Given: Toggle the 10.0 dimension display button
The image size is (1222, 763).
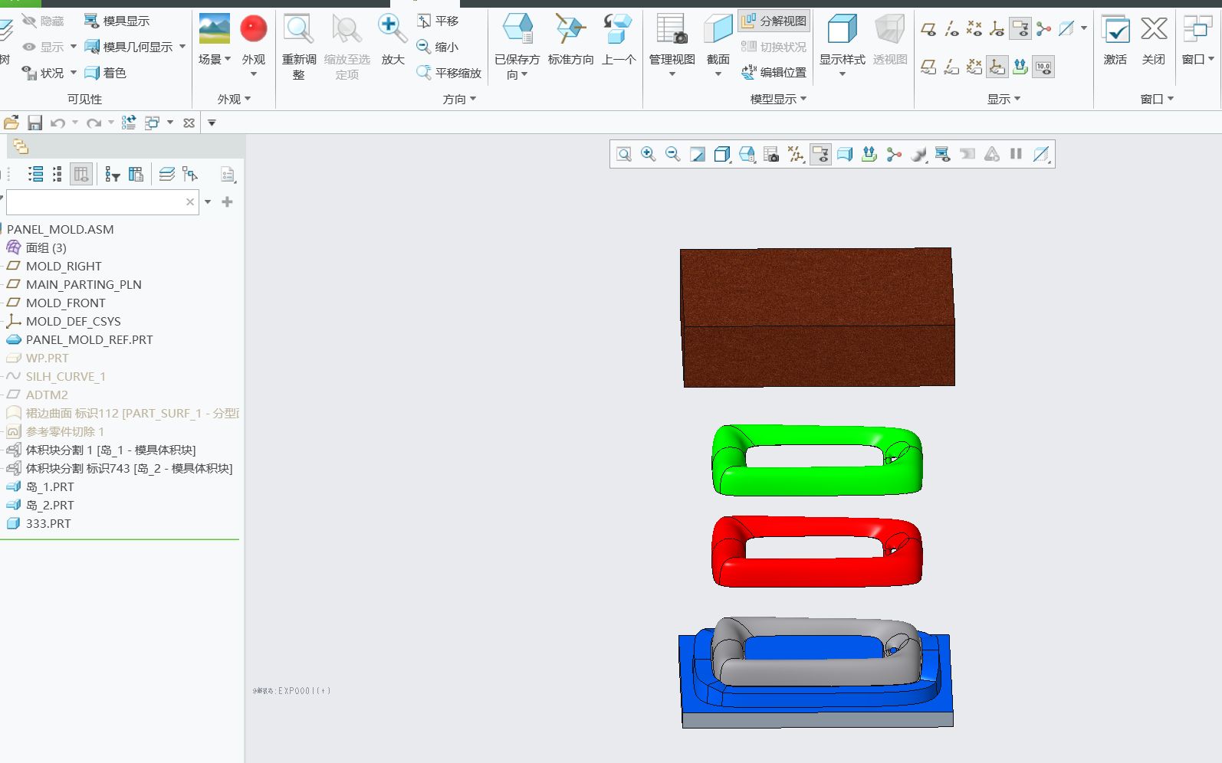Looking at the screenshot, I should (1043, 67).
